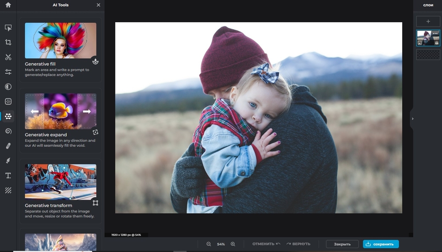442x252 pixels.
Task: Click the zoom out magnifier
Action: [x=209, y=244]
